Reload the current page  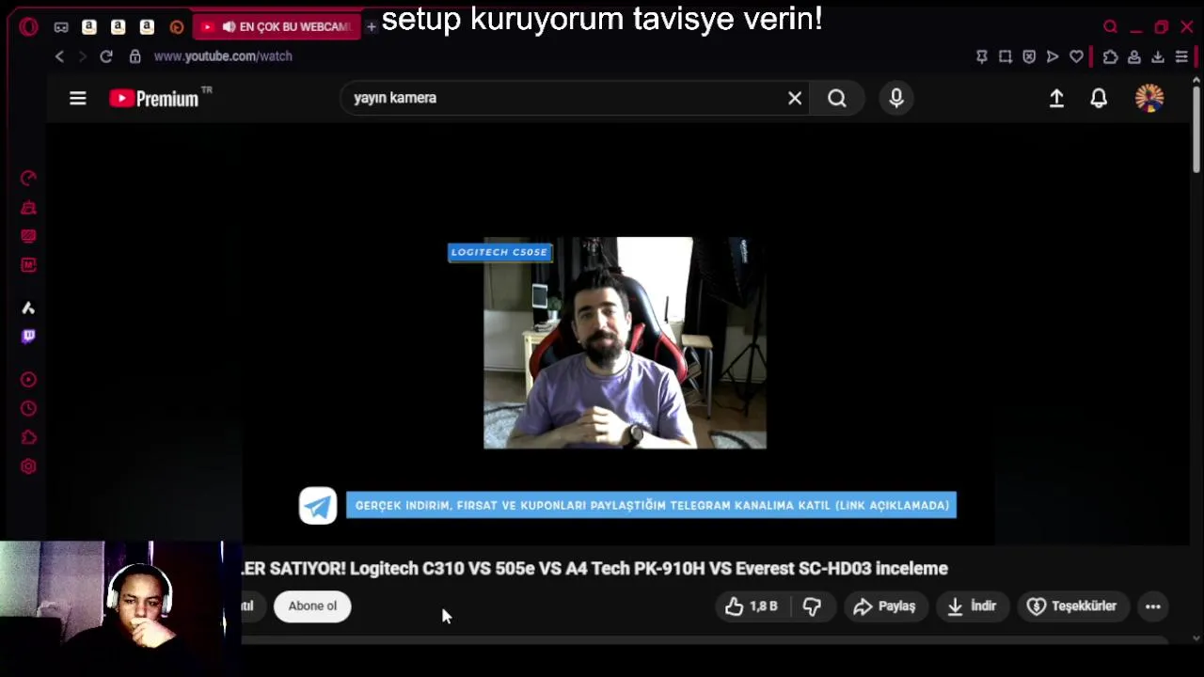point(106,56)
